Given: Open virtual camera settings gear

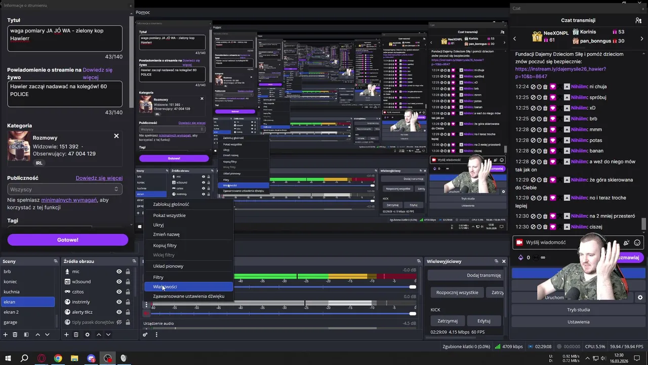Looking at the screenshot, I should click(x=640, y=298).
